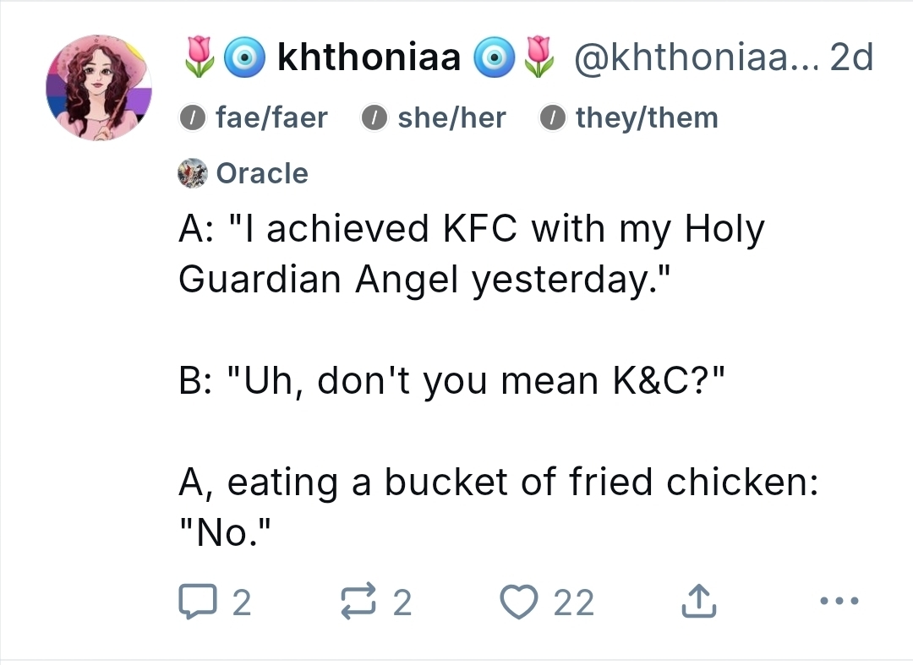
Task: Click the reply speech bubble icon
Action: 196,602
